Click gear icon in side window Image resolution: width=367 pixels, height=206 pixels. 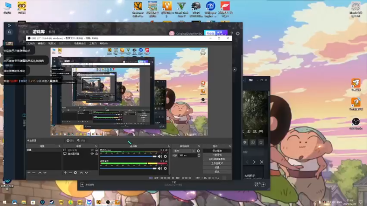[x=245, y=142]
